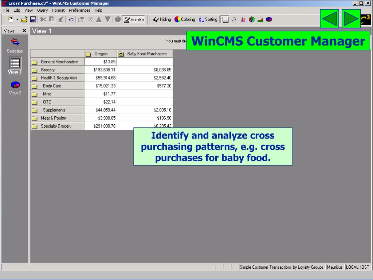Click the $193,608.11 cell
The image size is (373, 280).
101,70
